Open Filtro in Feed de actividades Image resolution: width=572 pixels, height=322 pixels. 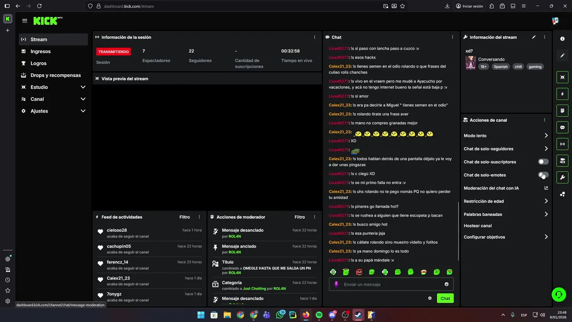(x=185, y=217)
